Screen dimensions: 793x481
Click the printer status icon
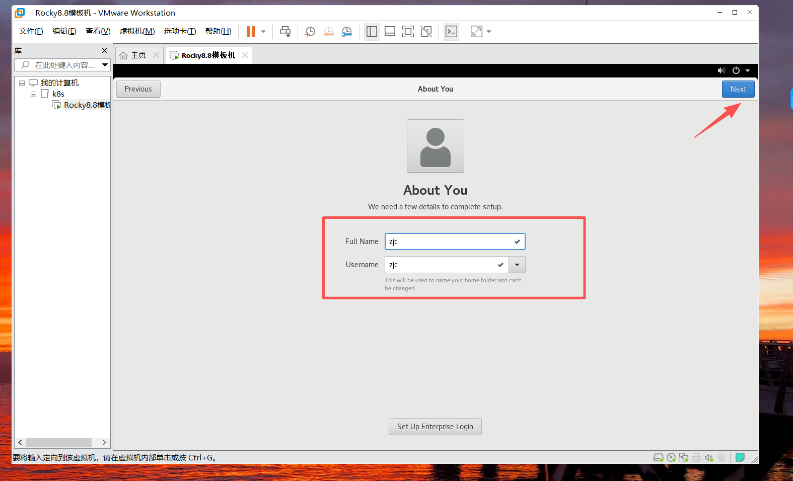[696, 457]
